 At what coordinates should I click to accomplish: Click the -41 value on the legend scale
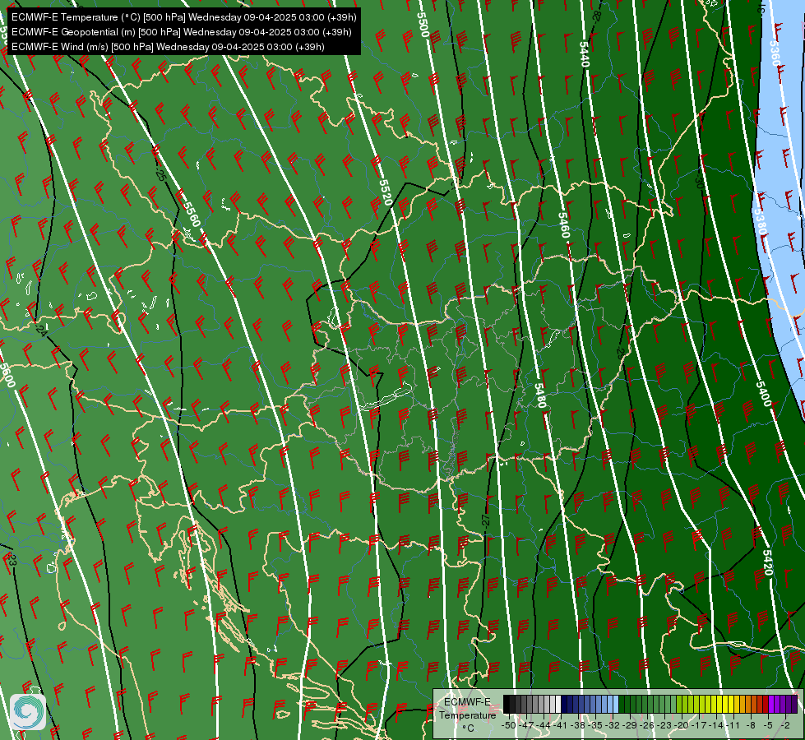[560, 725]
